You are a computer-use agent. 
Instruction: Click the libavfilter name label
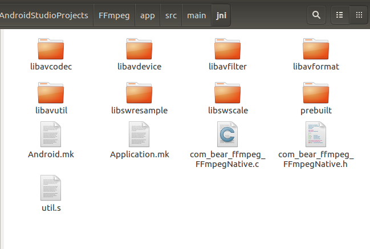pos(227,67)
